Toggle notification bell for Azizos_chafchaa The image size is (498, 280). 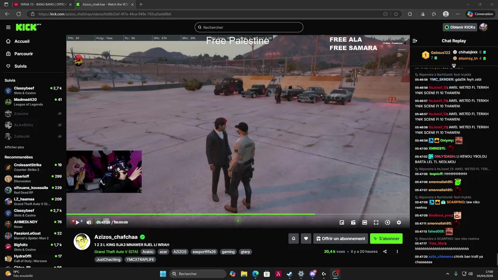tap(294, 239)
